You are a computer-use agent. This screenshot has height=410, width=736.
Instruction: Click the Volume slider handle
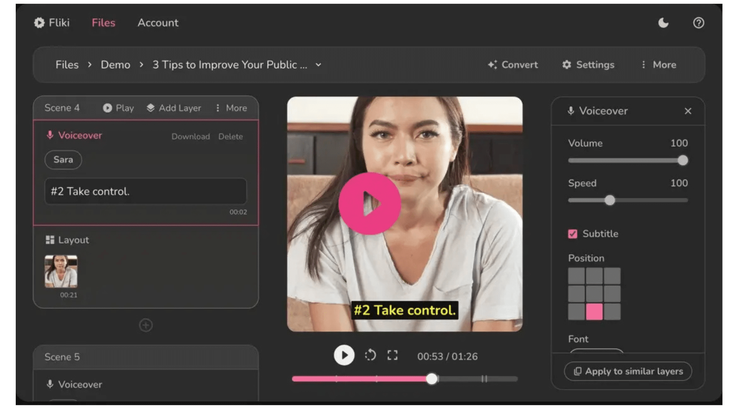pyautogui.click(x=682, y=160)
